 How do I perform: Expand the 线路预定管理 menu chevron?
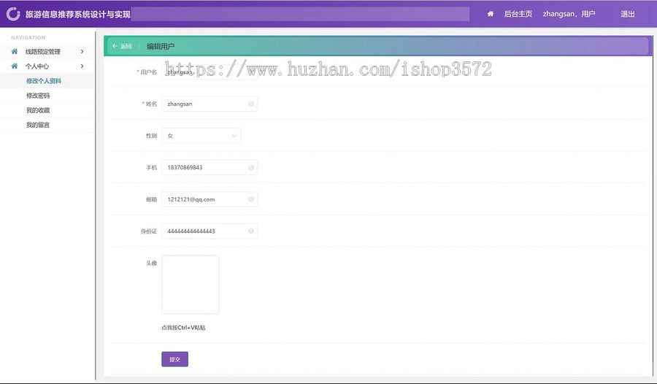[82, 52]
